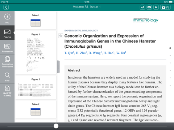The height and width of the screenshot is (130, 174).
Task: Open the Find search tool
Action: tap(7, 77)
